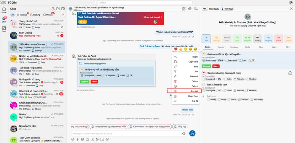Open the emoji picker in message toolbar

point(72,139)
